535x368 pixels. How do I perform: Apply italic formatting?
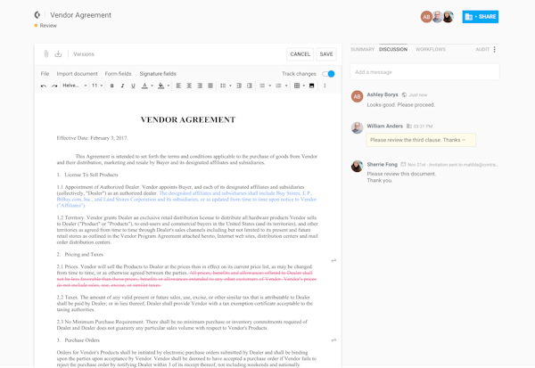pos(122,86)
